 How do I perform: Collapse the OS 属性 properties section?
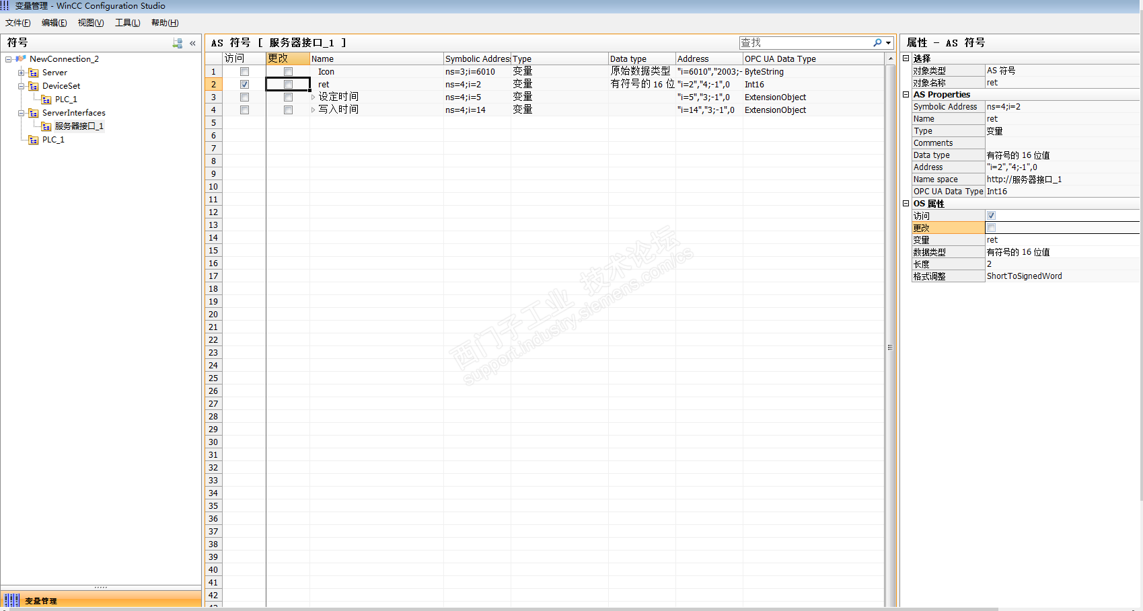pyautogui.click(x=906, y=204)
